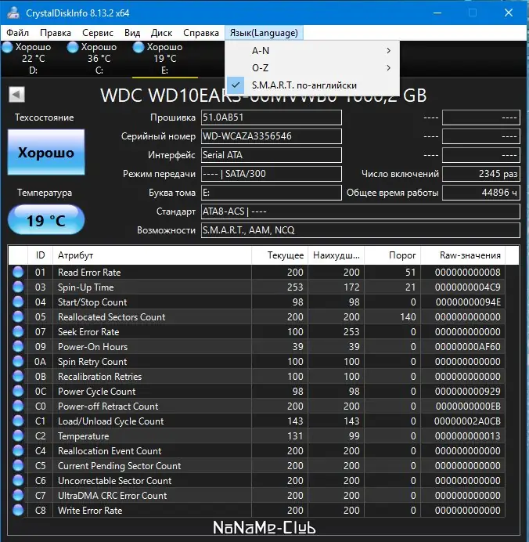Click the ATA8-ACS standard field

click(x=361, y=211)
